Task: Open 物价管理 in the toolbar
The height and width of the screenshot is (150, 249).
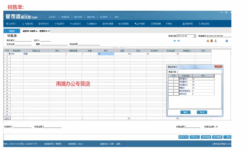Action: coord(108,24)
